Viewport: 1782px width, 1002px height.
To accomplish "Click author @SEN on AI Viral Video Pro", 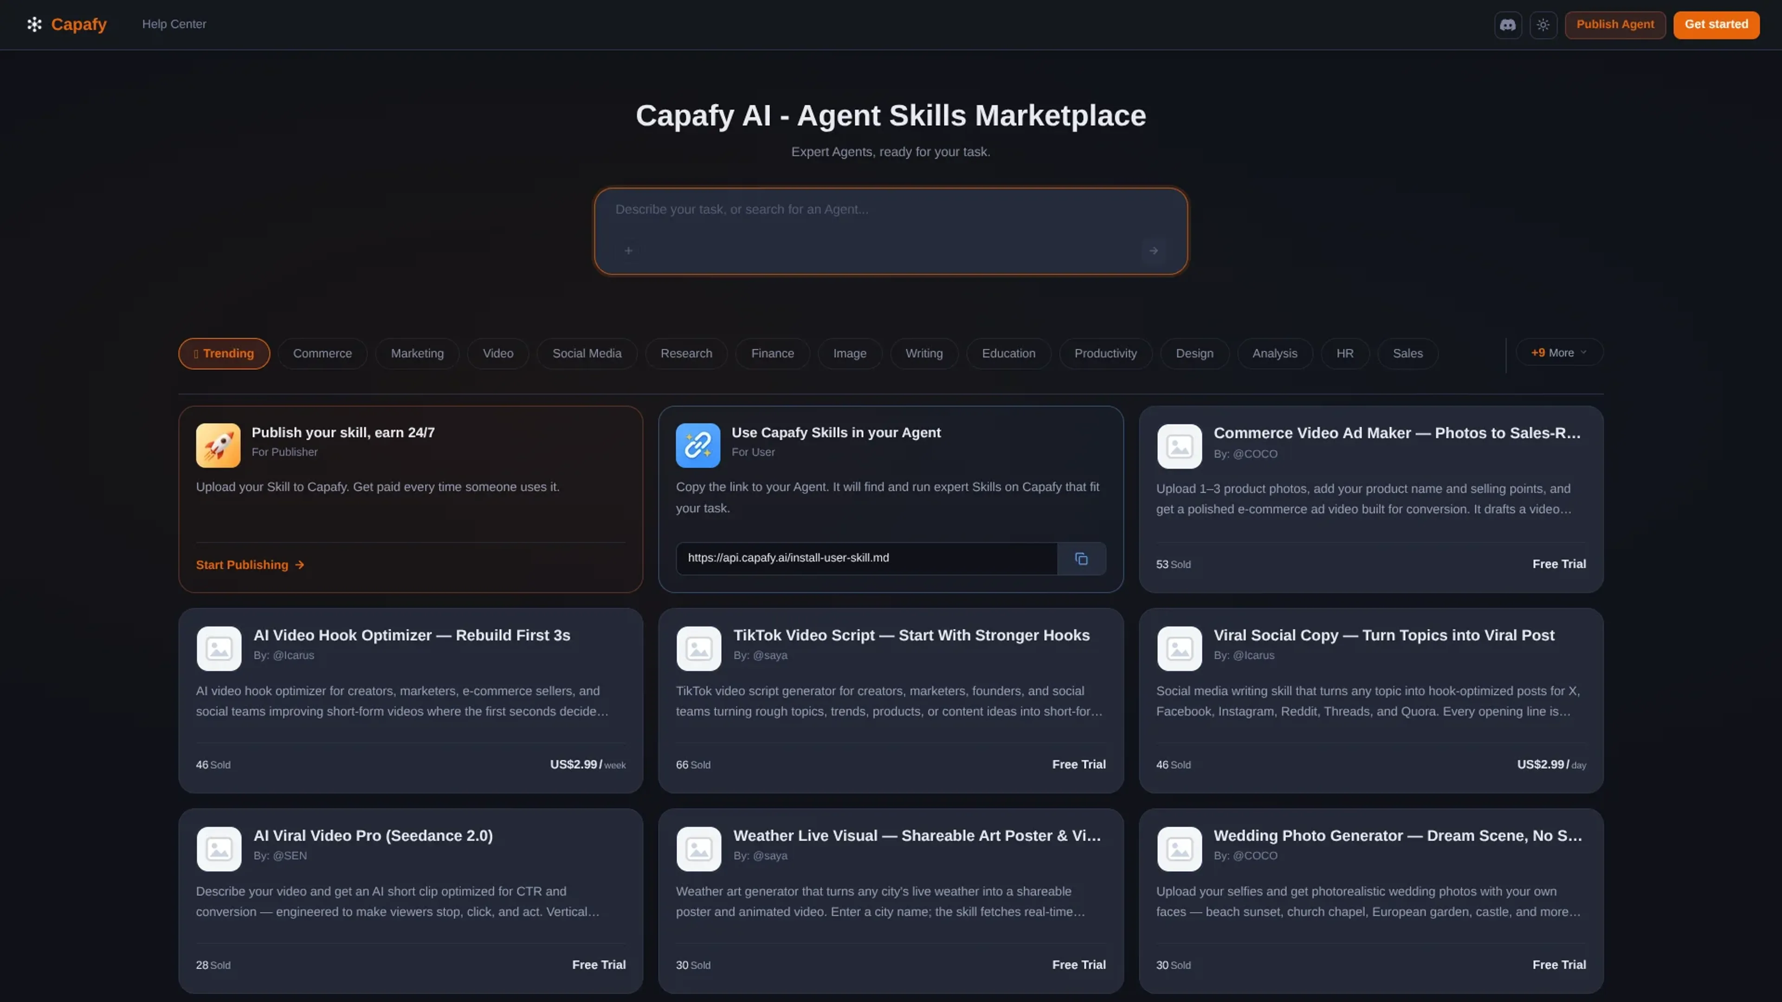I will coord(290,856).
